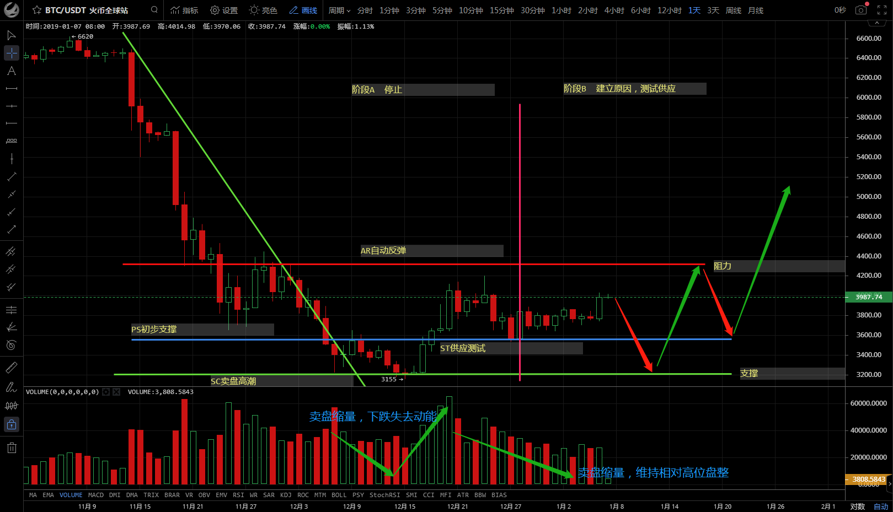Select RSI indicator from bottom bar
The width and height of the screenshot is (893, 512).
point(238,495)
